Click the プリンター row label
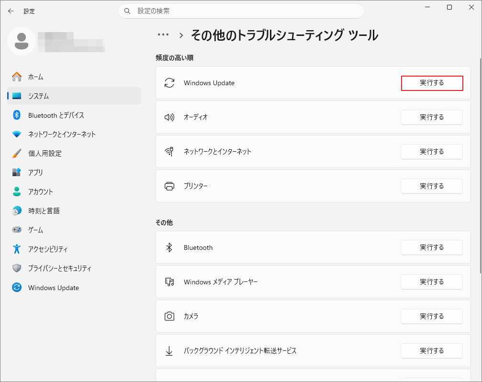482x382 pixels. tap(195, 186)
